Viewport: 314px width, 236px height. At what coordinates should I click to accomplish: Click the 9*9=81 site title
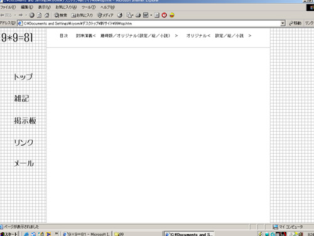(x=17, y=38)
